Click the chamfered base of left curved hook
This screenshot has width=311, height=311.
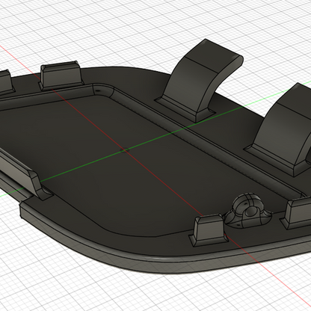point(185,109)
